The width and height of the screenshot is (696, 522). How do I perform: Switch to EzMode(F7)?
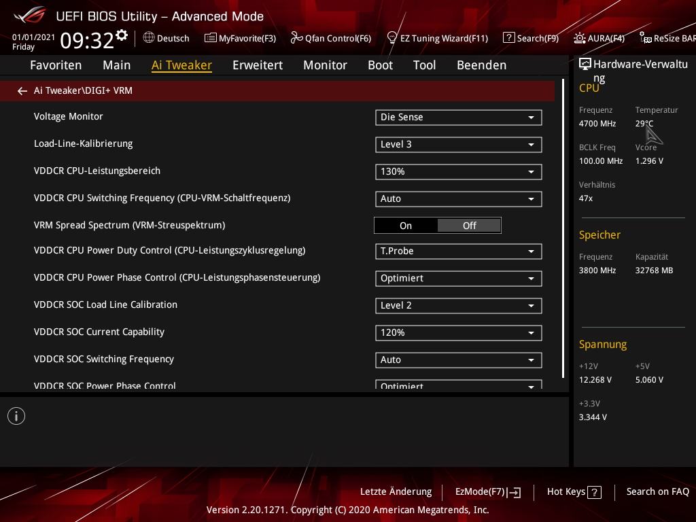click(488, 492)
